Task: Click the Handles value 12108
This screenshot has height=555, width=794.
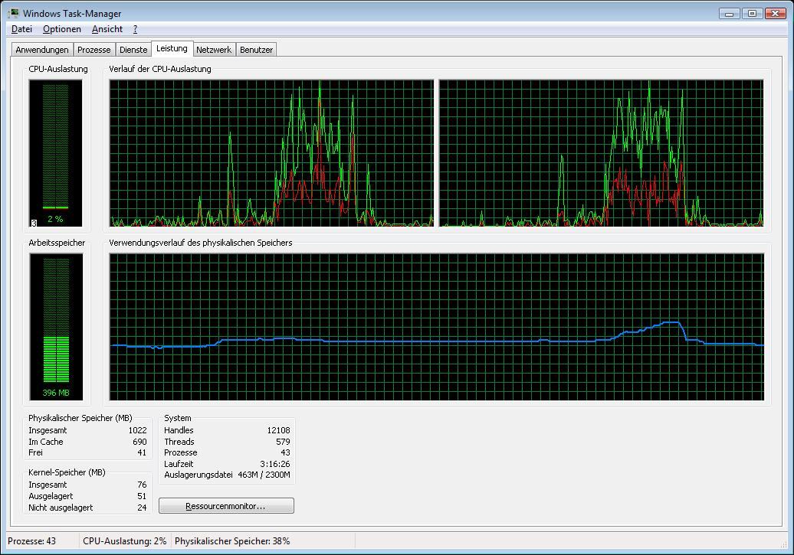Action: coord(278,430)
